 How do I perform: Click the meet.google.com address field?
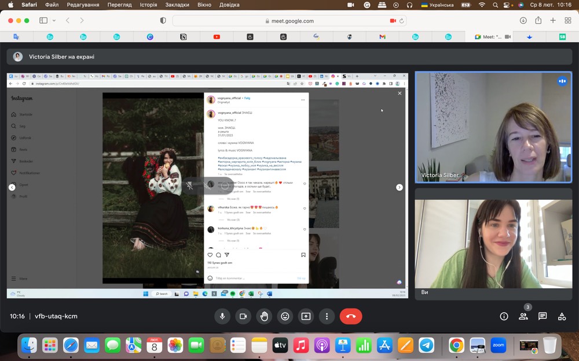(x=289, y=21)
